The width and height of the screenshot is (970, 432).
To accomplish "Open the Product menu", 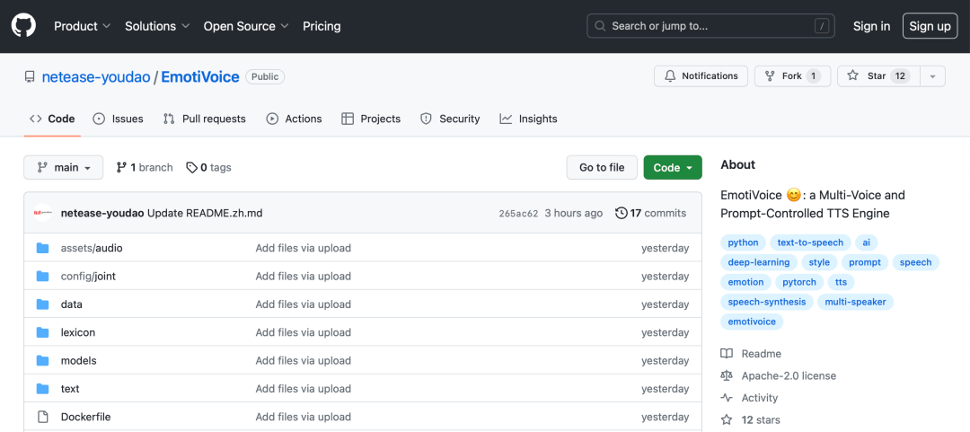I will (x=82, y=26).
